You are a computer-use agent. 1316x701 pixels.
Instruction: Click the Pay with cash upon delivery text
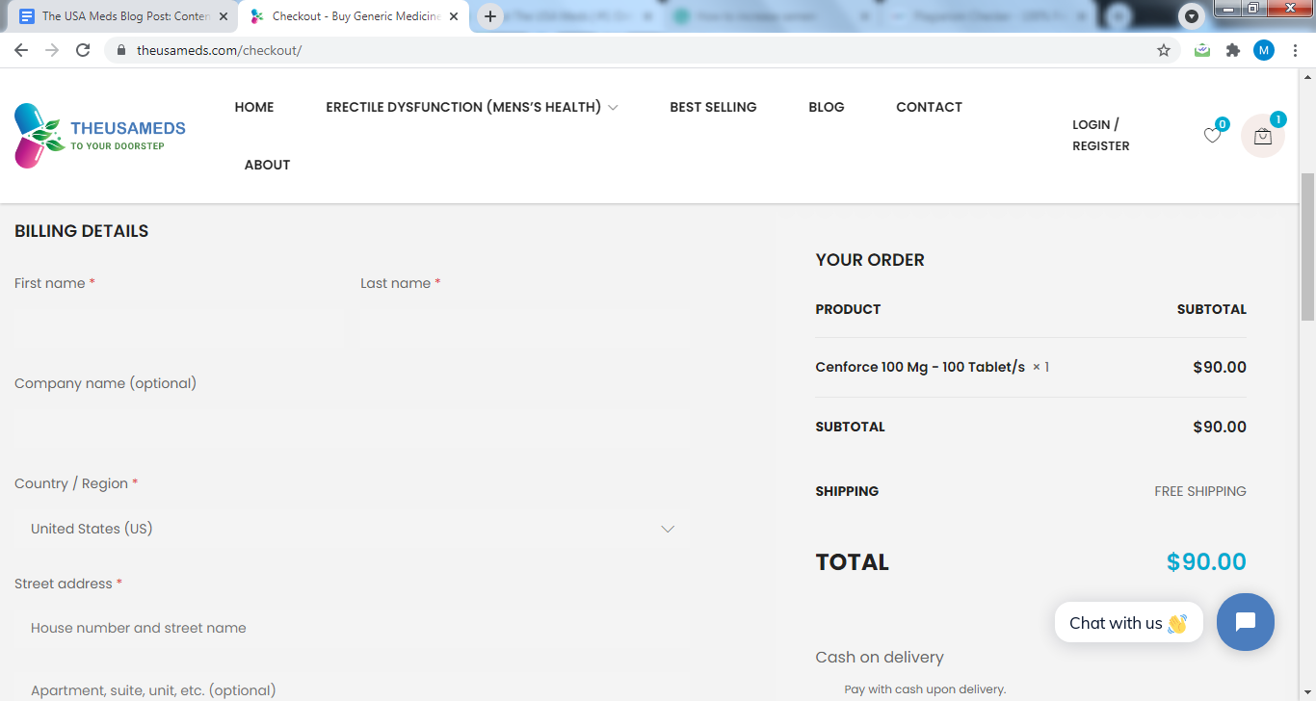(x=925, y=689)
